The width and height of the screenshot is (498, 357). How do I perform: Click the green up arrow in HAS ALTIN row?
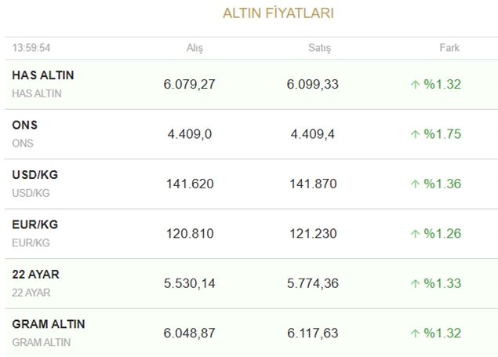pyautogui.click(x=416, y=84)
